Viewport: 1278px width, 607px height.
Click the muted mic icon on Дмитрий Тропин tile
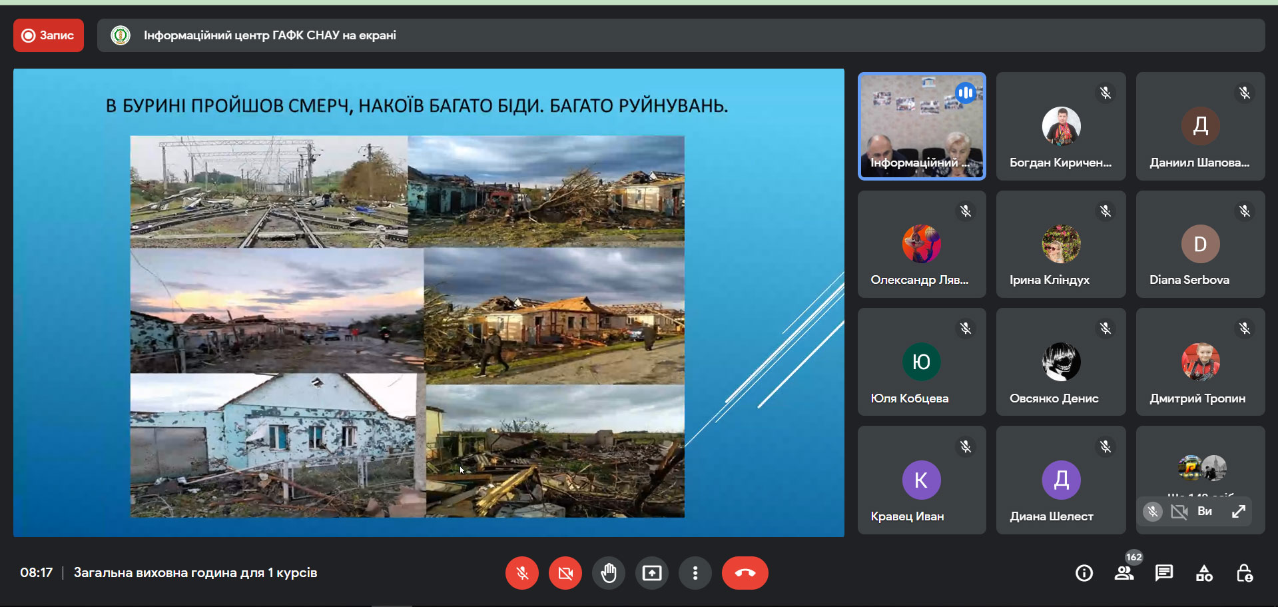click(x=1245, y=328)
